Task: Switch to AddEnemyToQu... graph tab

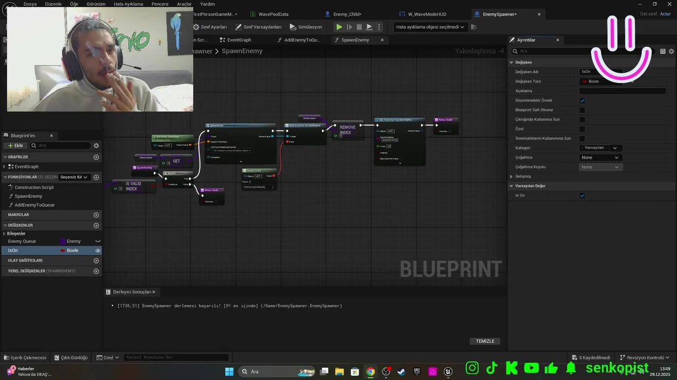Action: 302,40
